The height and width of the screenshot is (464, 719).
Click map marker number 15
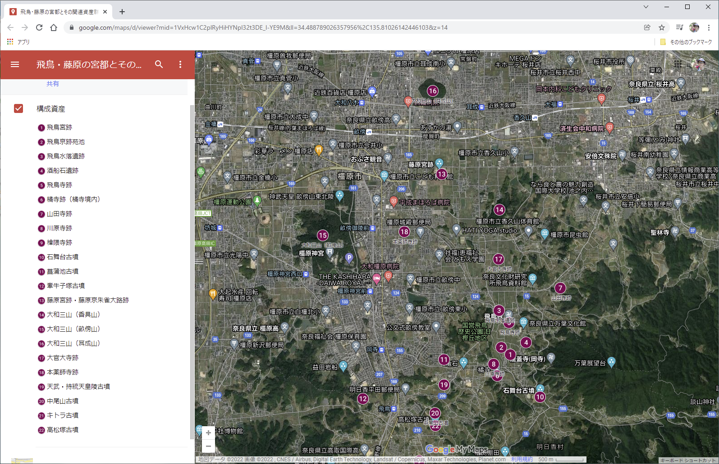323,235
